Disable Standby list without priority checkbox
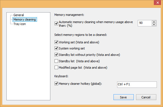 coord(56,55)
